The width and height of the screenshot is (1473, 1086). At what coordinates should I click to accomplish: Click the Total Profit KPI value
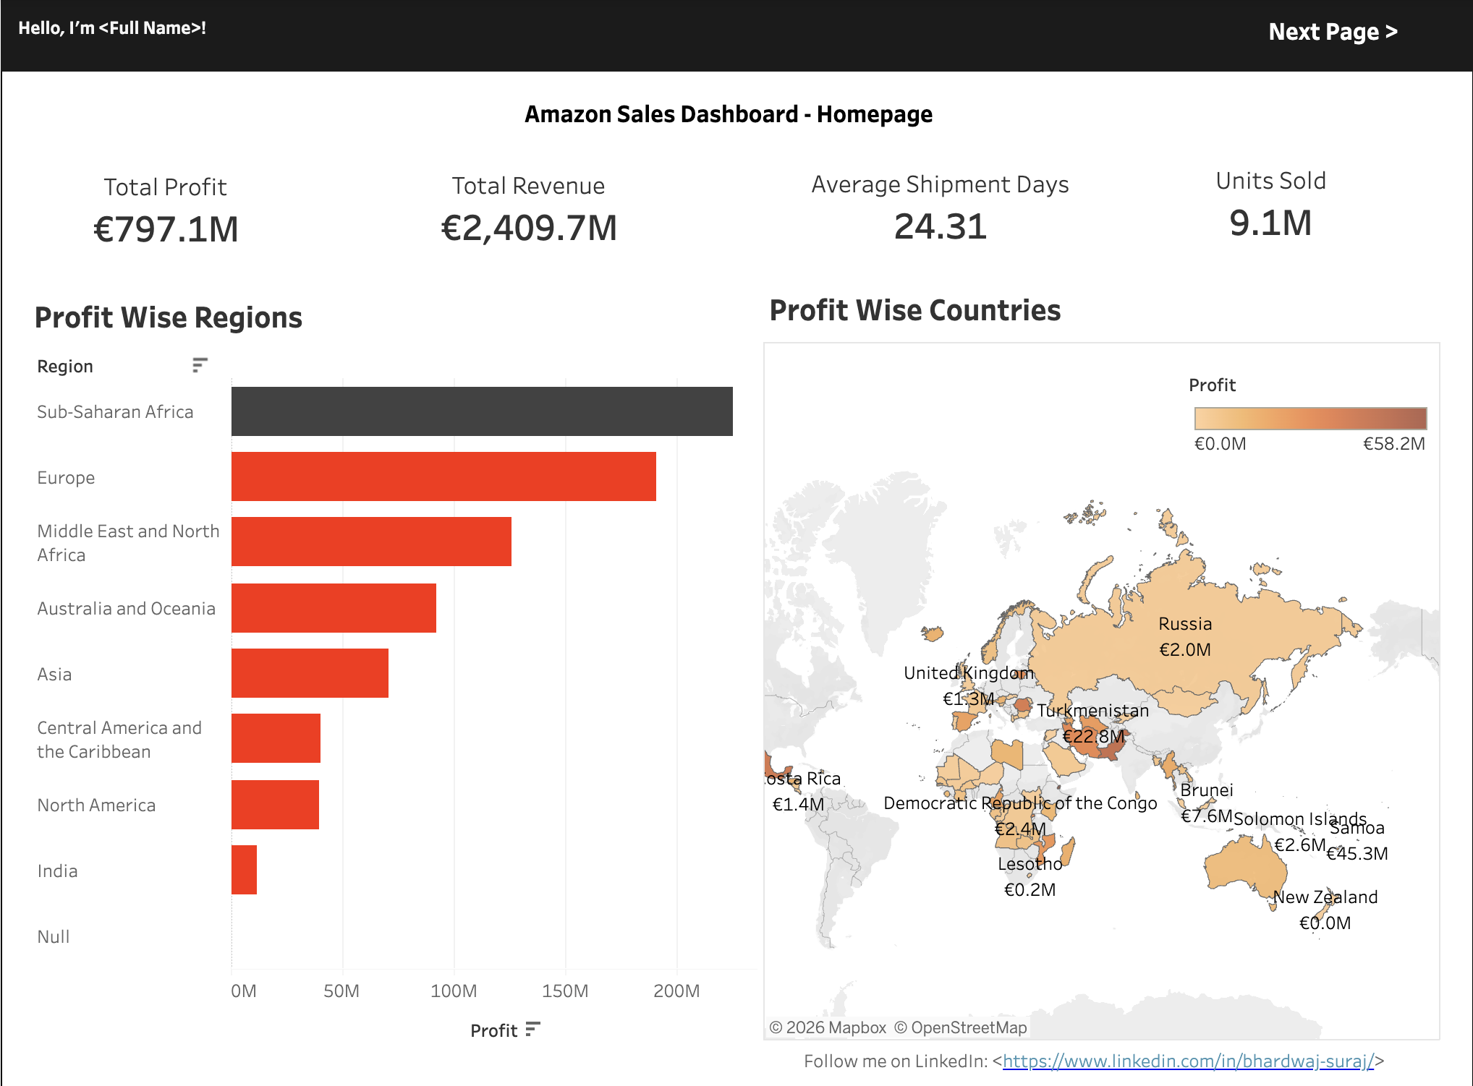click(x=166, y=229)
